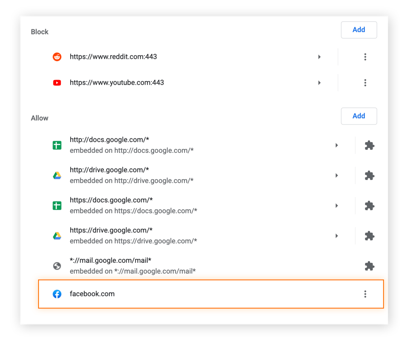
Task: Click the Facebook icon in the highlighted row
Action: 57,294
